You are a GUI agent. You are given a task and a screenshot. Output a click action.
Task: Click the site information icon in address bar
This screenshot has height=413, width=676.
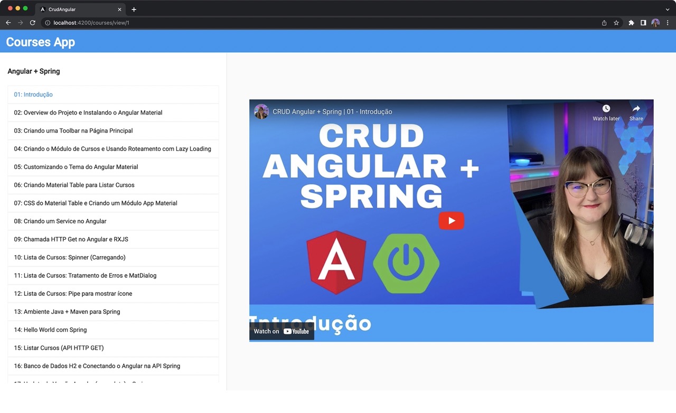(48, 23)
